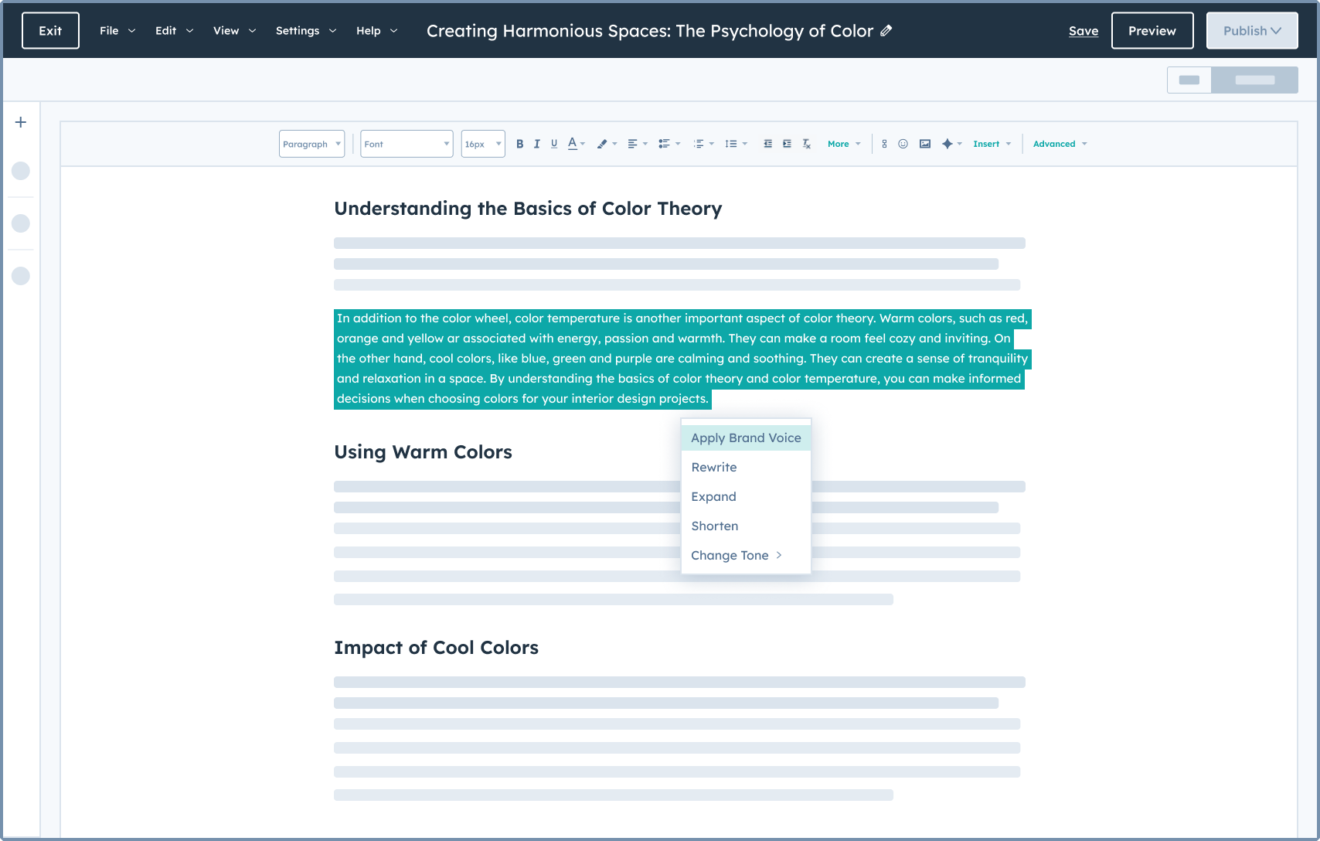The width and height of the screenshot is (1320, 841).
Task: Select Shorten in the AI menu
Action: tap(714, 526)
